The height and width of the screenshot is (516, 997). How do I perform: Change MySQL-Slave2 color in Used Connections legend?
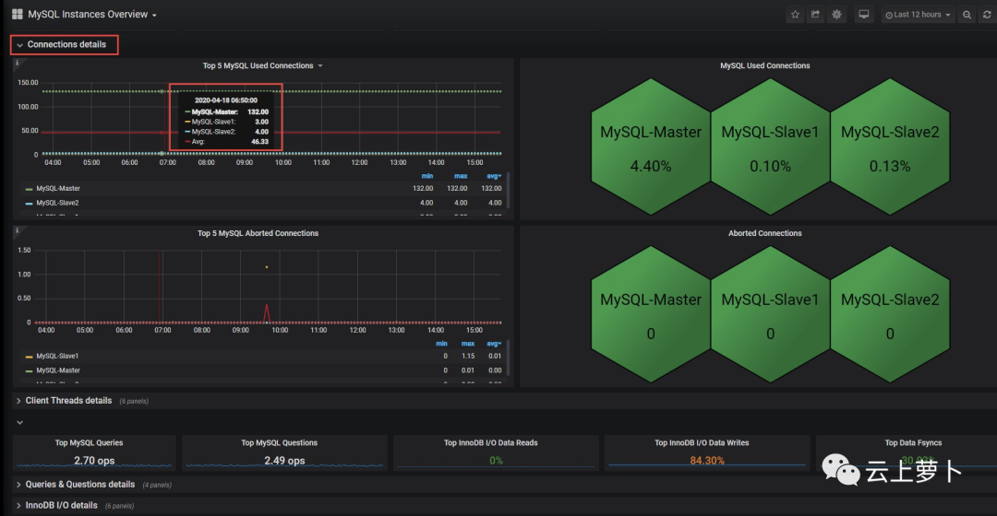pyautogui.click(x=29, y=204)
